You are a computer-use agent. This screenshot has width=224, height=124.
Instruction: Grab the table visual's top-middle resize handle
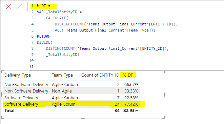83,71
